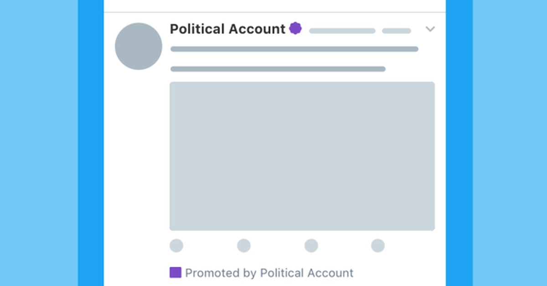Click the purple square promoted icon
This screenshot has width=547, height=286.
[175, 273]
